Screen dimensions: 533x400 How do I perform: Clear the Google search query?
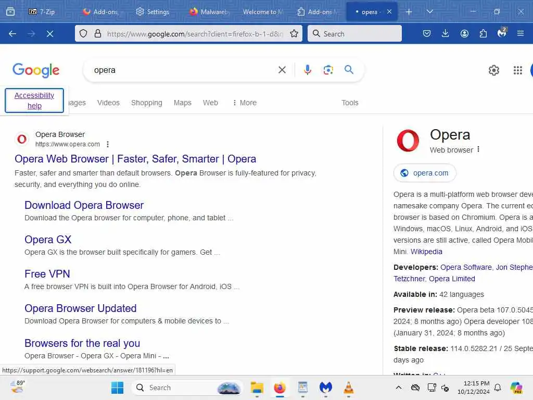282,70
